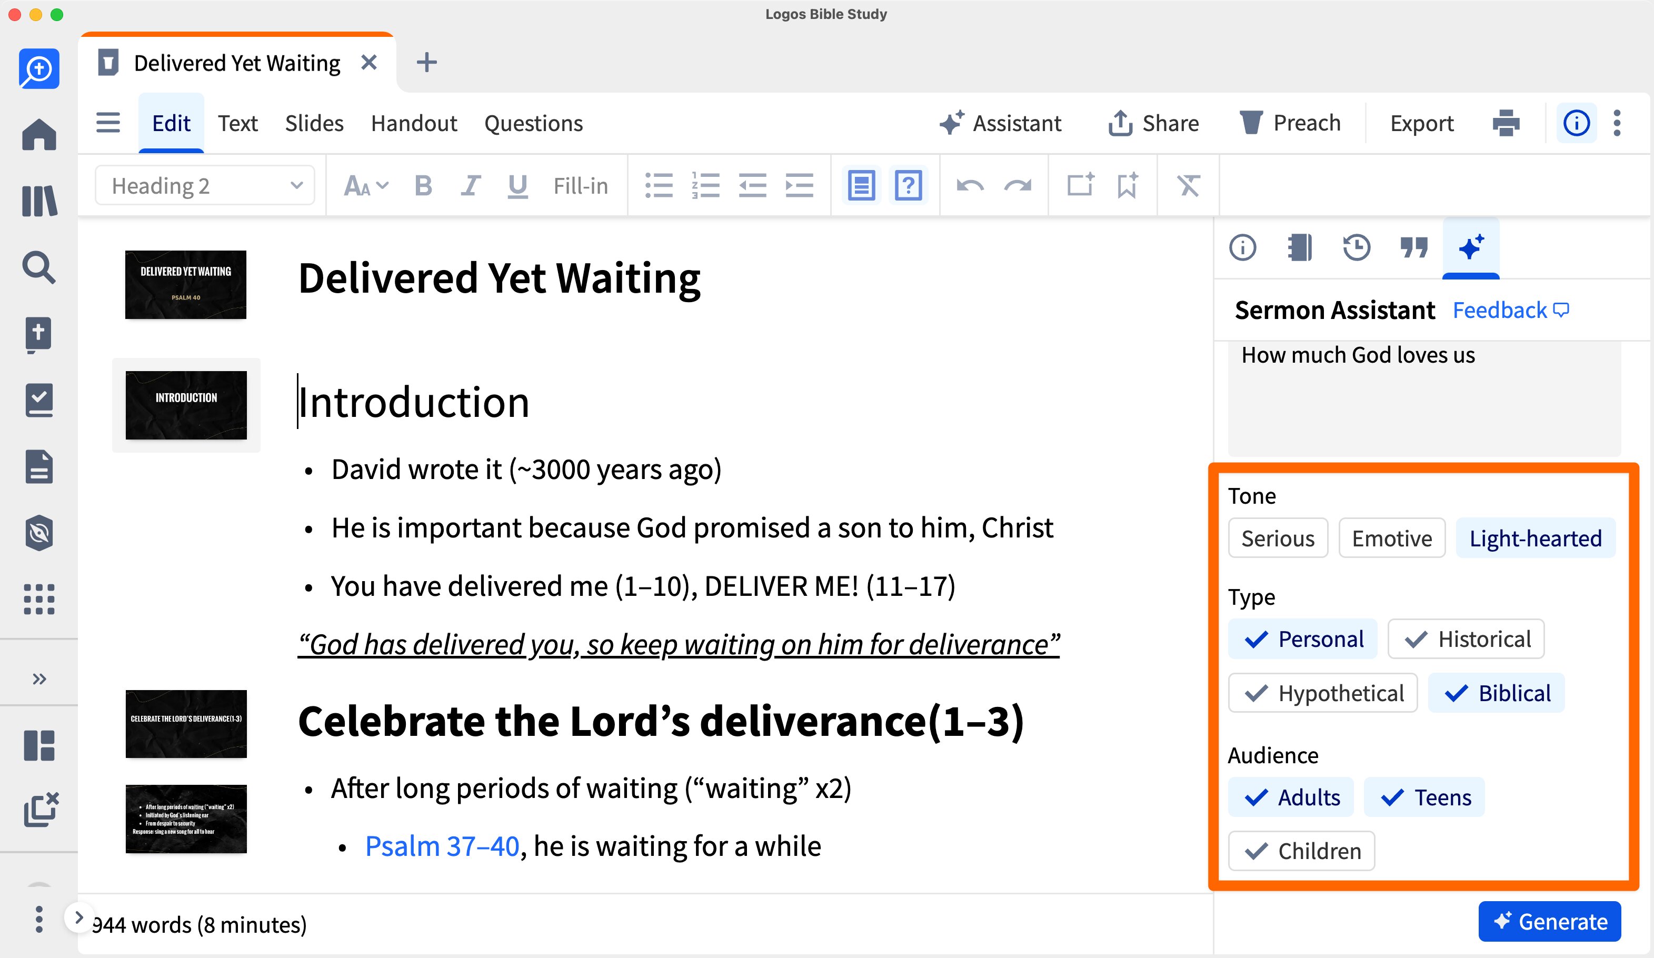Toggle underline formatting
1654x958 pixels.
(x=517, y=186)
